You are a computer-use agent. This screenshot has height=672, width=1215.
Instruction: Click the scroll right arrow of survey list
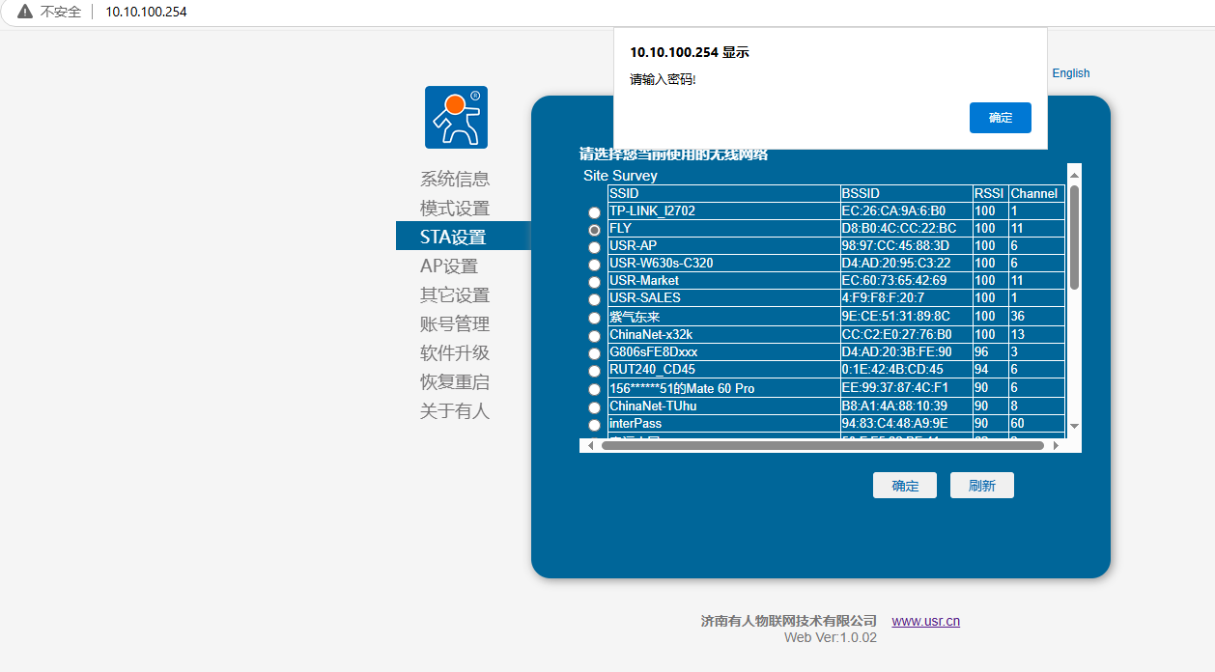[1056, 446]
